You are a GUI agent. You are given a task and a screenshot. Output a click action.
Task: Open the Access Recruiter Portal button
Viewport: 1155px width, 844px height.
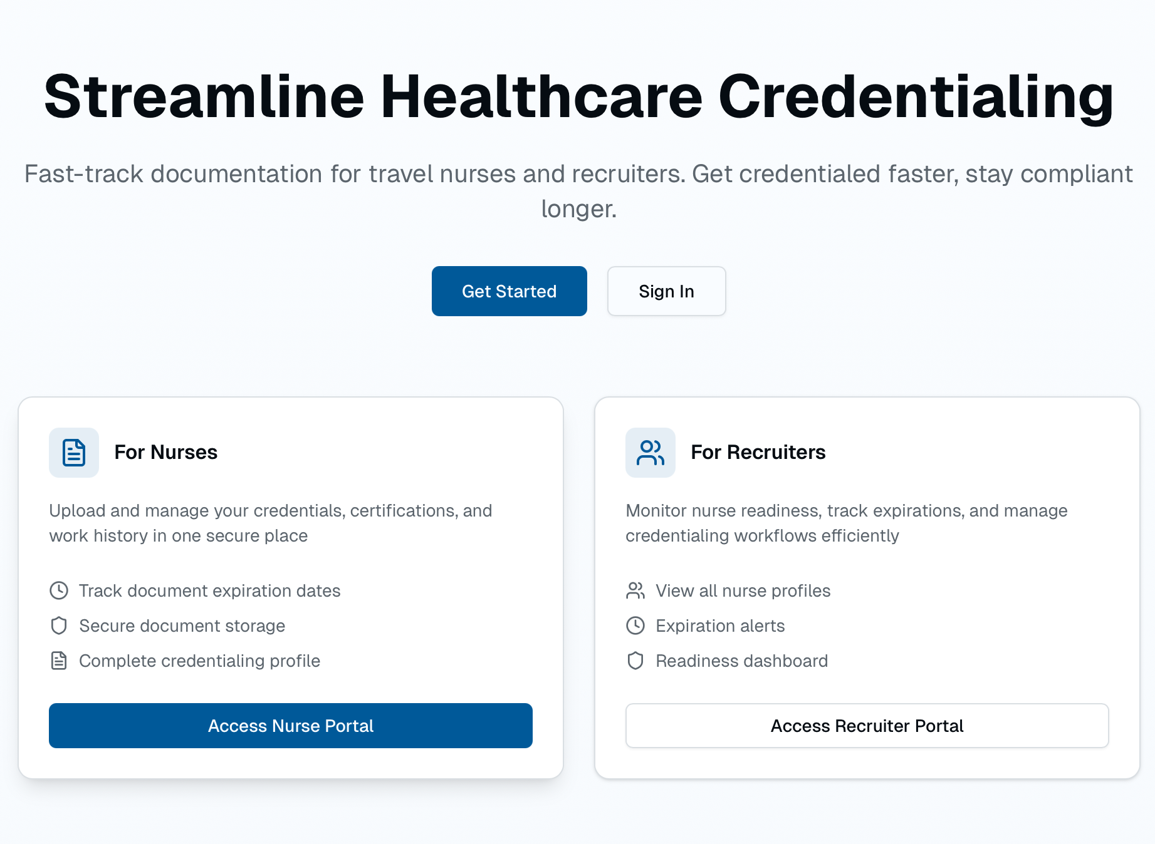[867, 726]
